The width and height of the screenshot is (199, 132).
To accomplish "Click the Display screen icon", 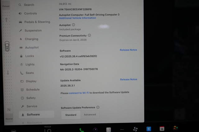I will (22, 81).
